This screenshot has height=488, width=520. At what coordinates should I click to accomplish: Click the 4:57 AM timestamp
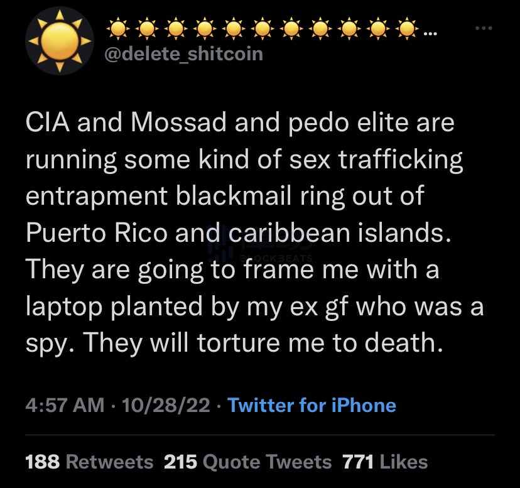(65, 405)
